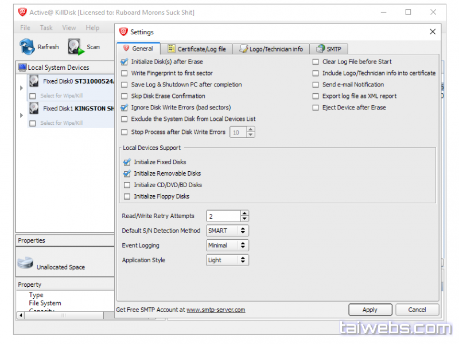The image size is (459, 344).
Task: Select the Fixed Disk0 drive icon
Action: pyautogui.click(x=34, y=81)
